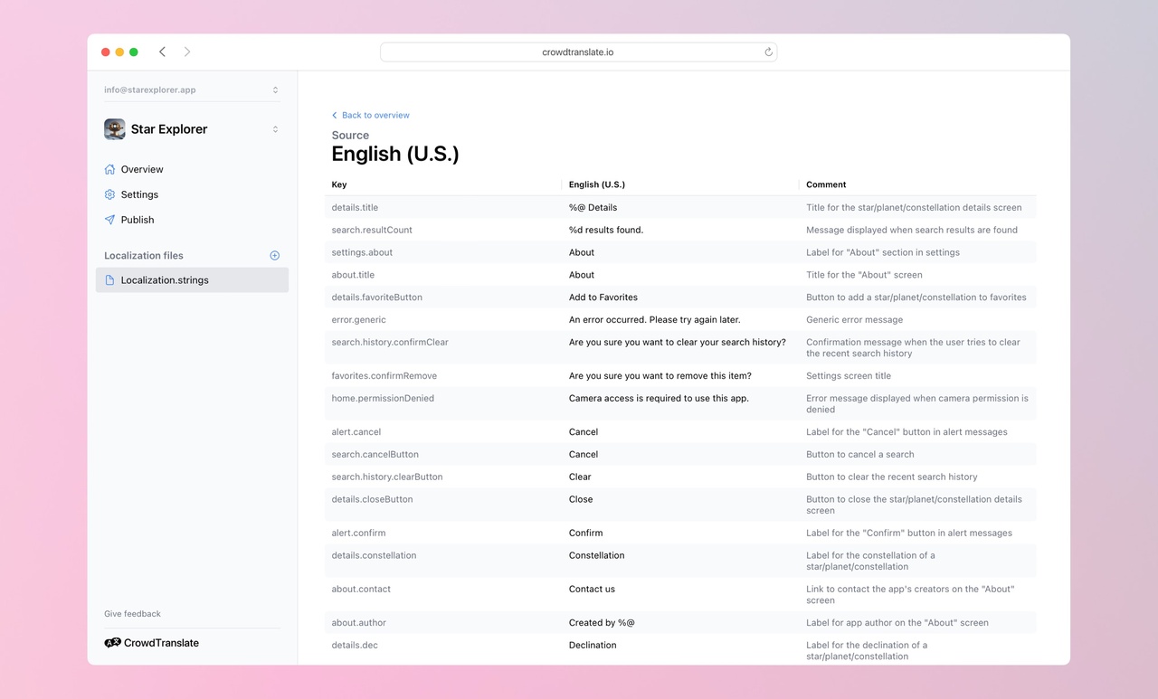Click the browser address bar

578,52
